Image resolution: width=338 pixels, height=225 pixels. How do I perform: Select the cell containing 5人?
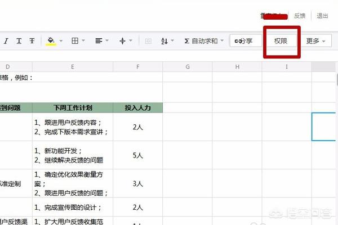[137, 155]
